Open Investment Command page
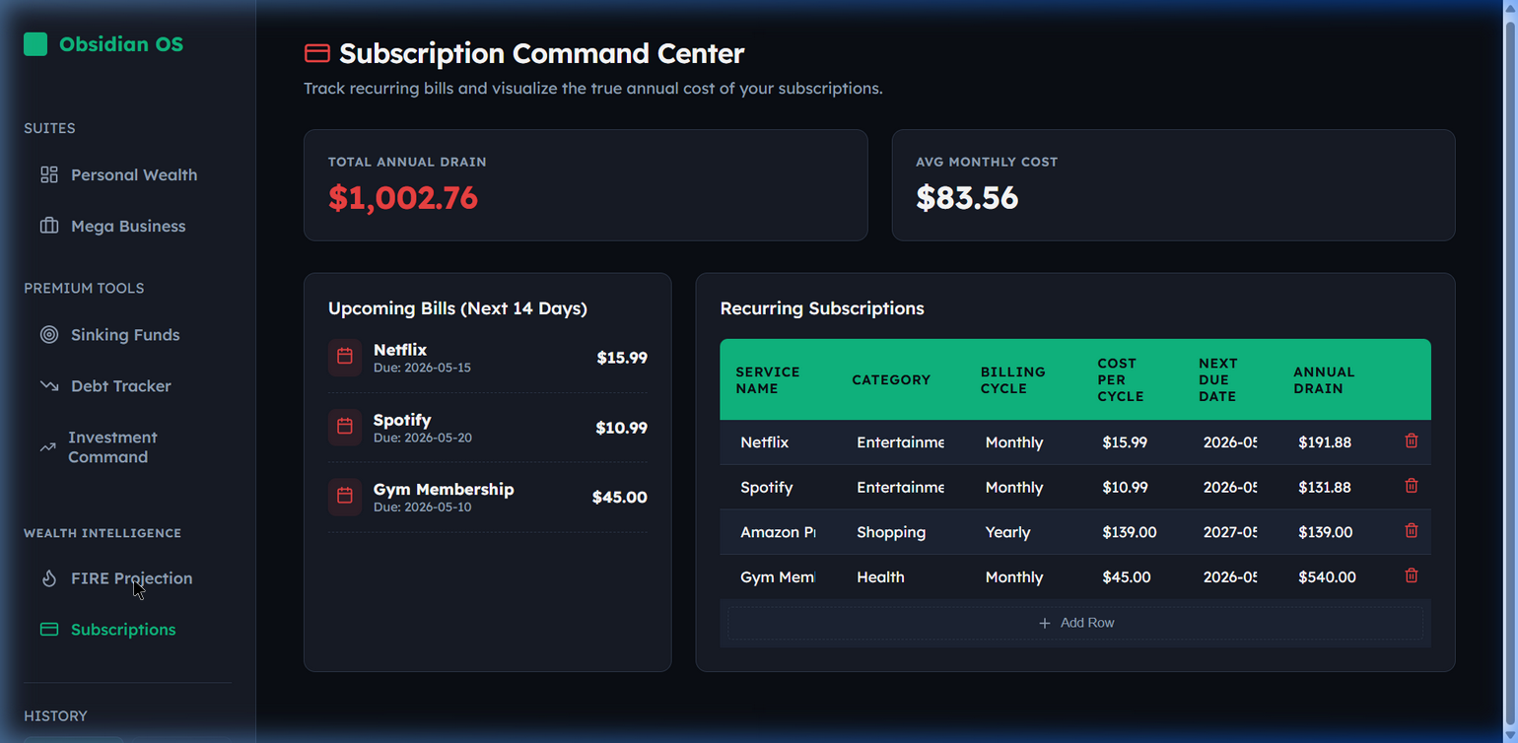The image size is (1518, 743). (128, 447)
